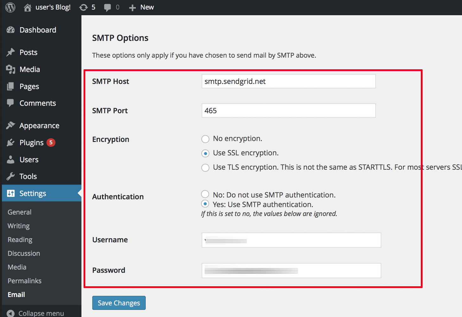462x317 pixels.
Task: Go to Reading settings submenu
Action: pyautogui.click(x=20, y=240)
